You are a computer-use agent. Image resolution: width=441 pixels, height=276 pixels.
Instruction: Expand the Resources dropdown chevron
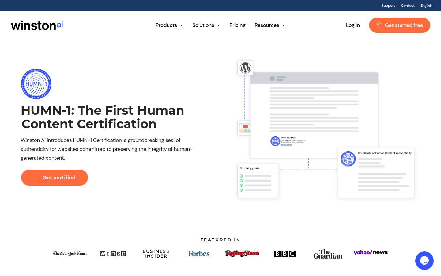click(284, 25)
